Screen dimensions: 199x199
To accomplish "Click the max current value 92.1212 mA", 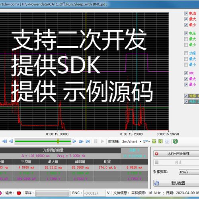I will (53, 168).
